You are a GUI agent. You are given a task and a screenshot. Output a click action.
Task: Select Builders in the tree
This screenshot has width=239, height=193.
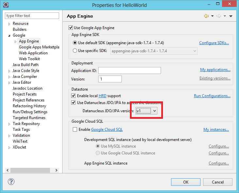click(x=20, y=29)
